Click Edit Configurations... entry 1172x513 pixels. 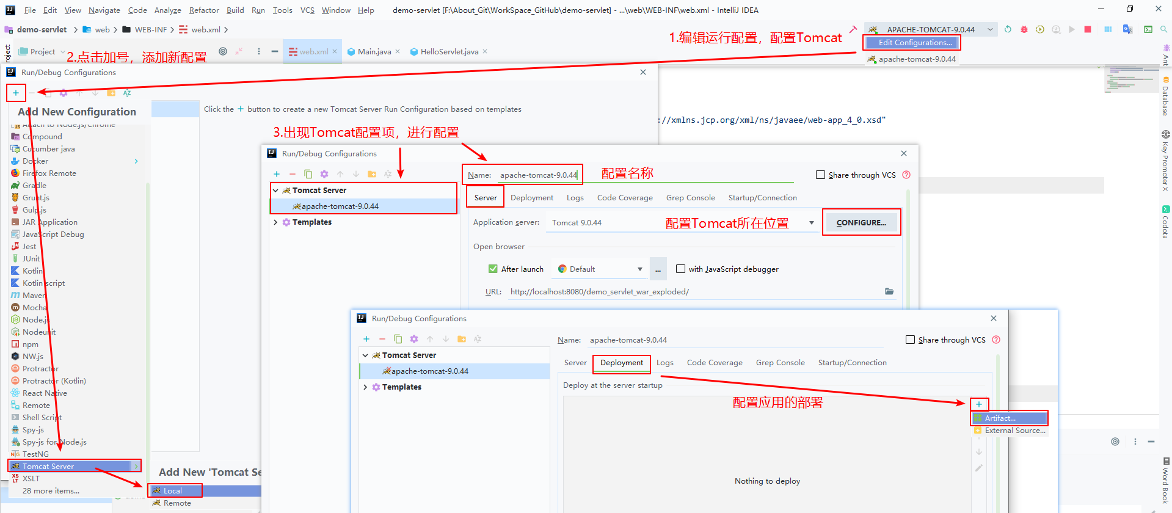(x=911, y=43)
